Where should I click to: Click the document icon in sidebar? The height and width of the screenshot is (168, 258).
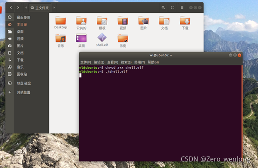point(10,53)
